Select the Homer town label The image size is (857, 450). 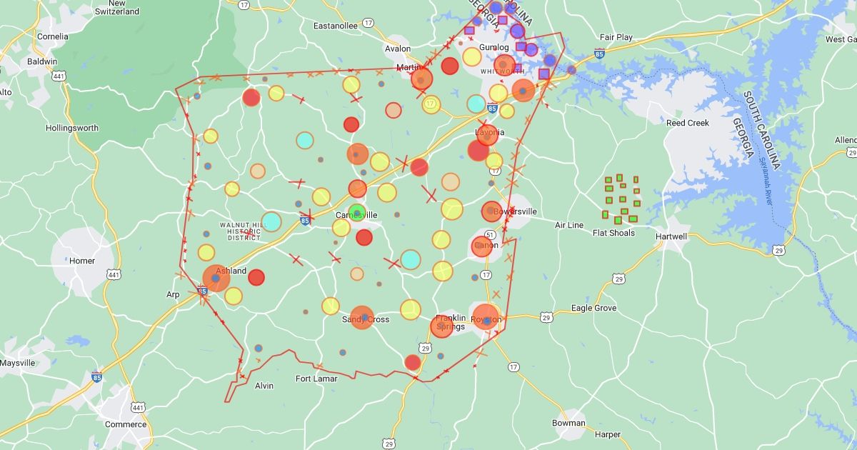point(82,261)
